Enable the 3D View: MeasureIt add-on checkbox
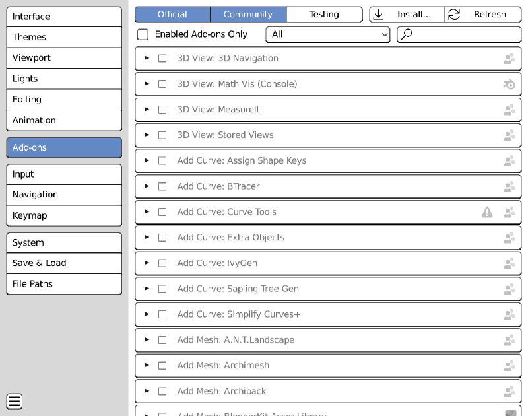 click(x=162, y=110)
